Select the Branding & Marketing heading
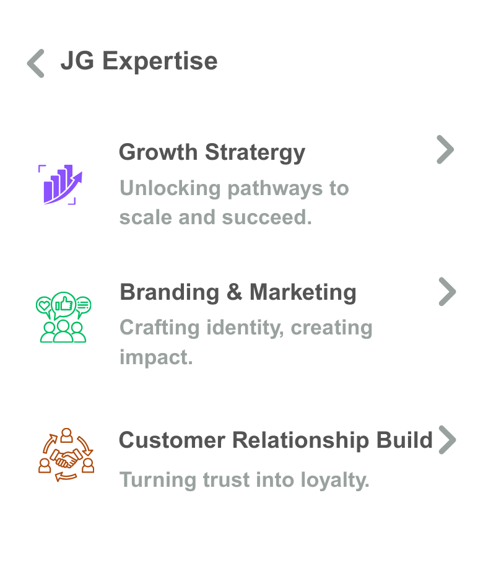483x576 pixels. pos(238,292)
